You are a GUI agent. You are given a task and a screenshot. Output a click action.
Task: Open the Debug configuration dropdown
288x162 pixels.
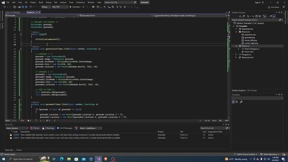point(46,7)
